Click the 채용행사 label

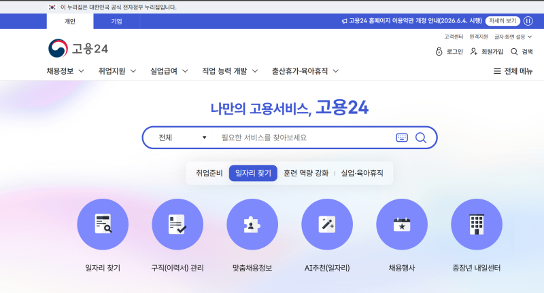tap(402, 268)
